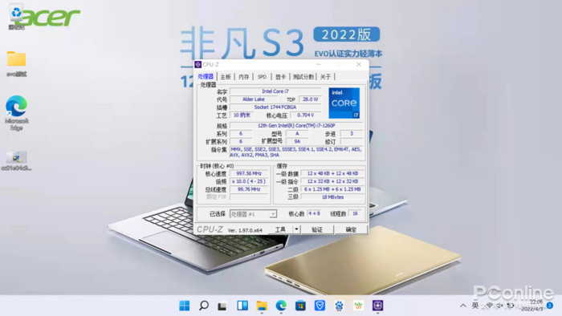
Task: Open the Task View taskbar icon
Action: pos(223,306)
